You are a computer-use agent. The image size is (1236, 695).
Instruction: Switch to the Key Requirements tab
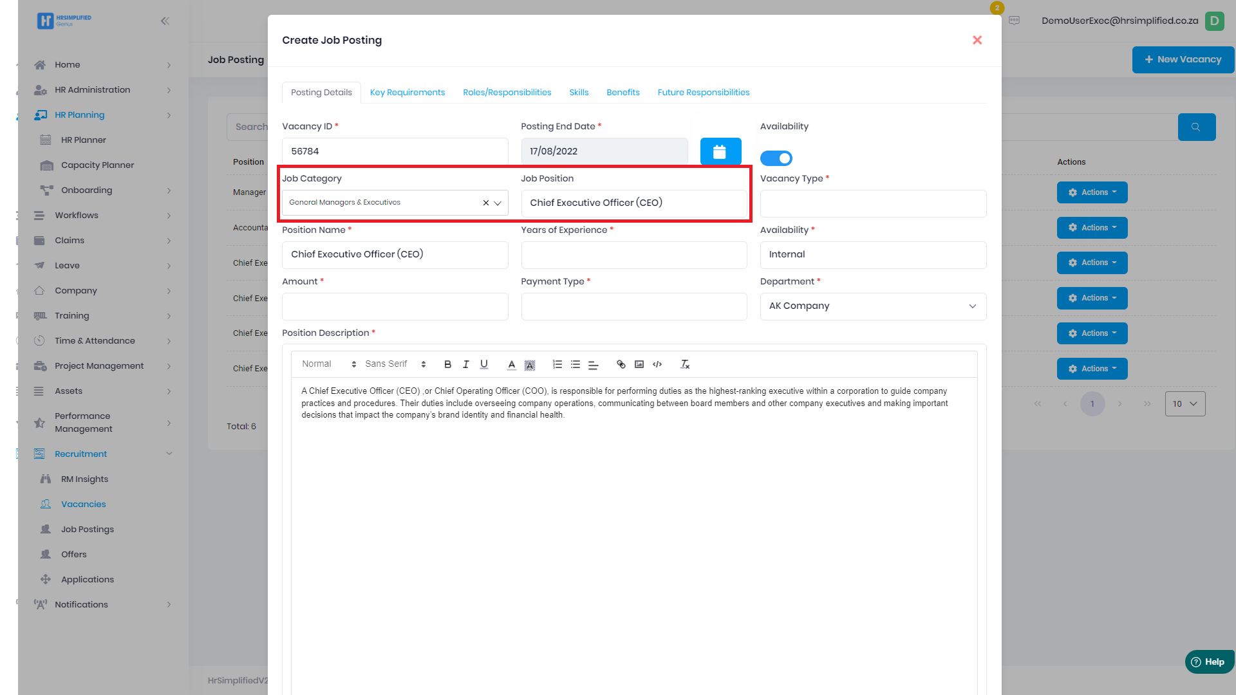[407, 93]
